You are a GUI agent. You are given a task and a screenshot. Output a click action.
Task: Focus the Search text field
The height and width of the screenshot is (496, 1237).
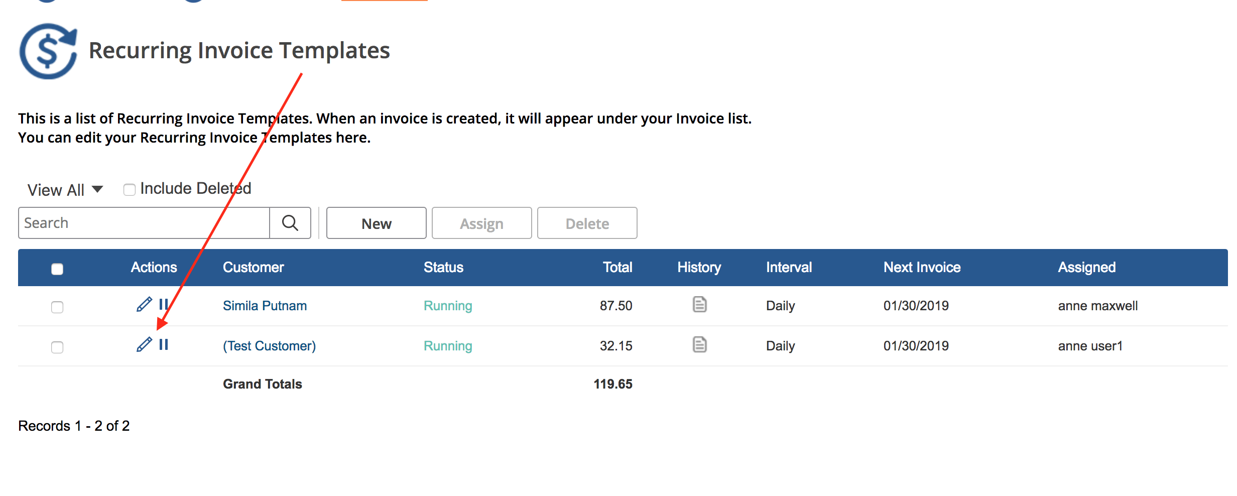(144, 223)
